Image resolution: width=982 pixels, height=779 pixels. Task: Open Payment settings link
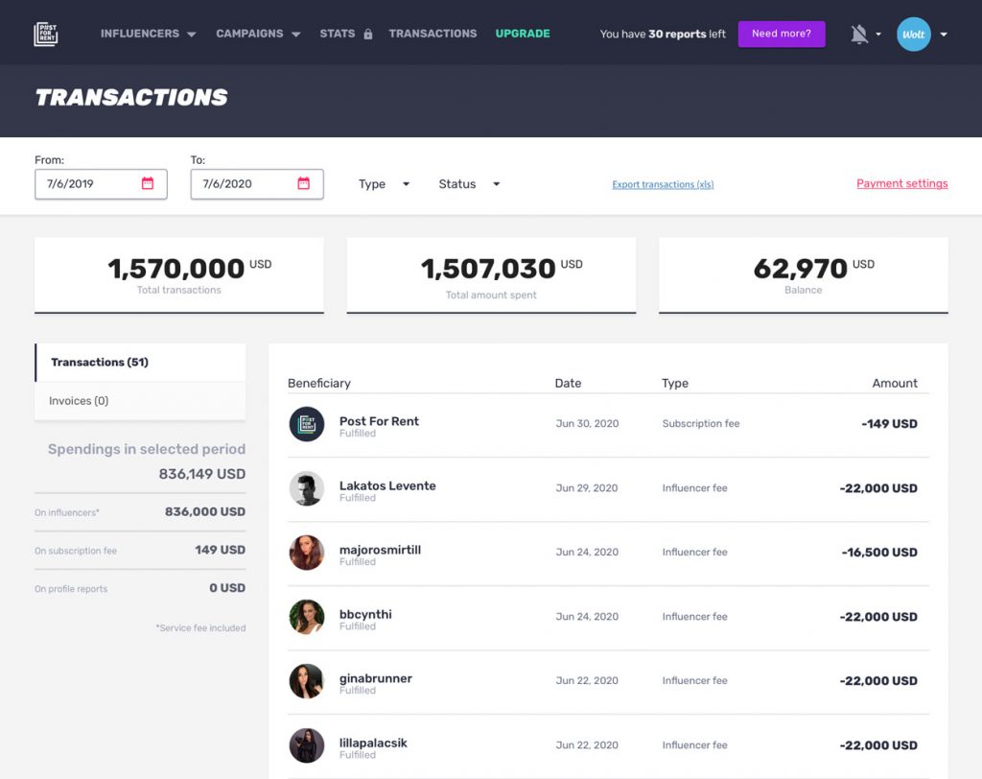pos(901,183)
